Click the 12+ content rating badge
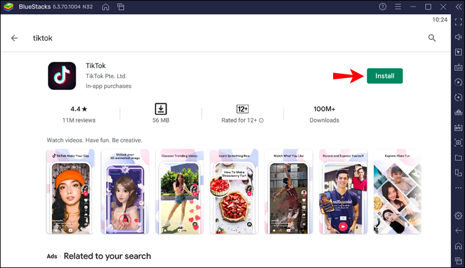Viewport: 465px width, 268px height. click(x=242, y=109)
